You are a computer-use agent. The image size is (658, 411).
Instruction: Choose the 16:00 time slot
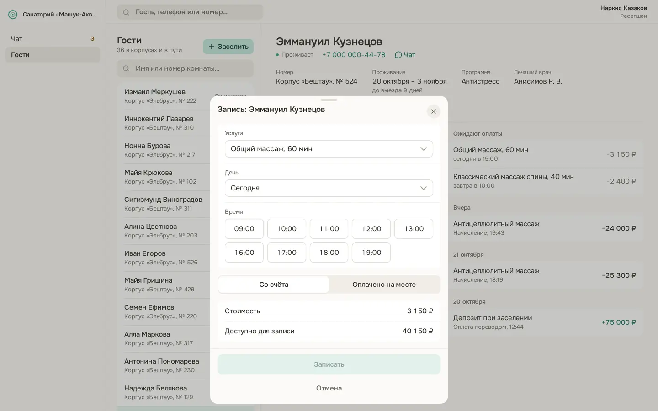pos(244,253)
